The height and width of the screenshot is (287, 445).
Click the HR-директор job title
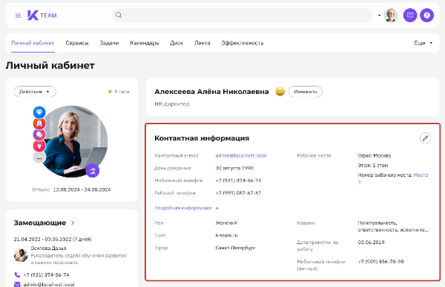[172, 104]
